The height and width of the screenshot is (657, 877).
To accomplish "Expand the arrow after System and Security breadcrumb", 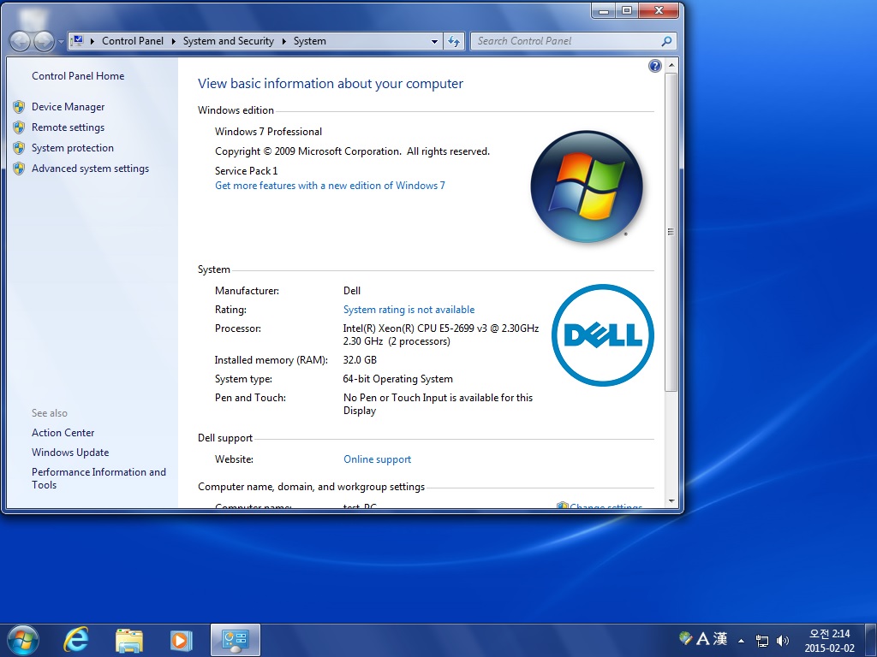I will click(284, 41).
